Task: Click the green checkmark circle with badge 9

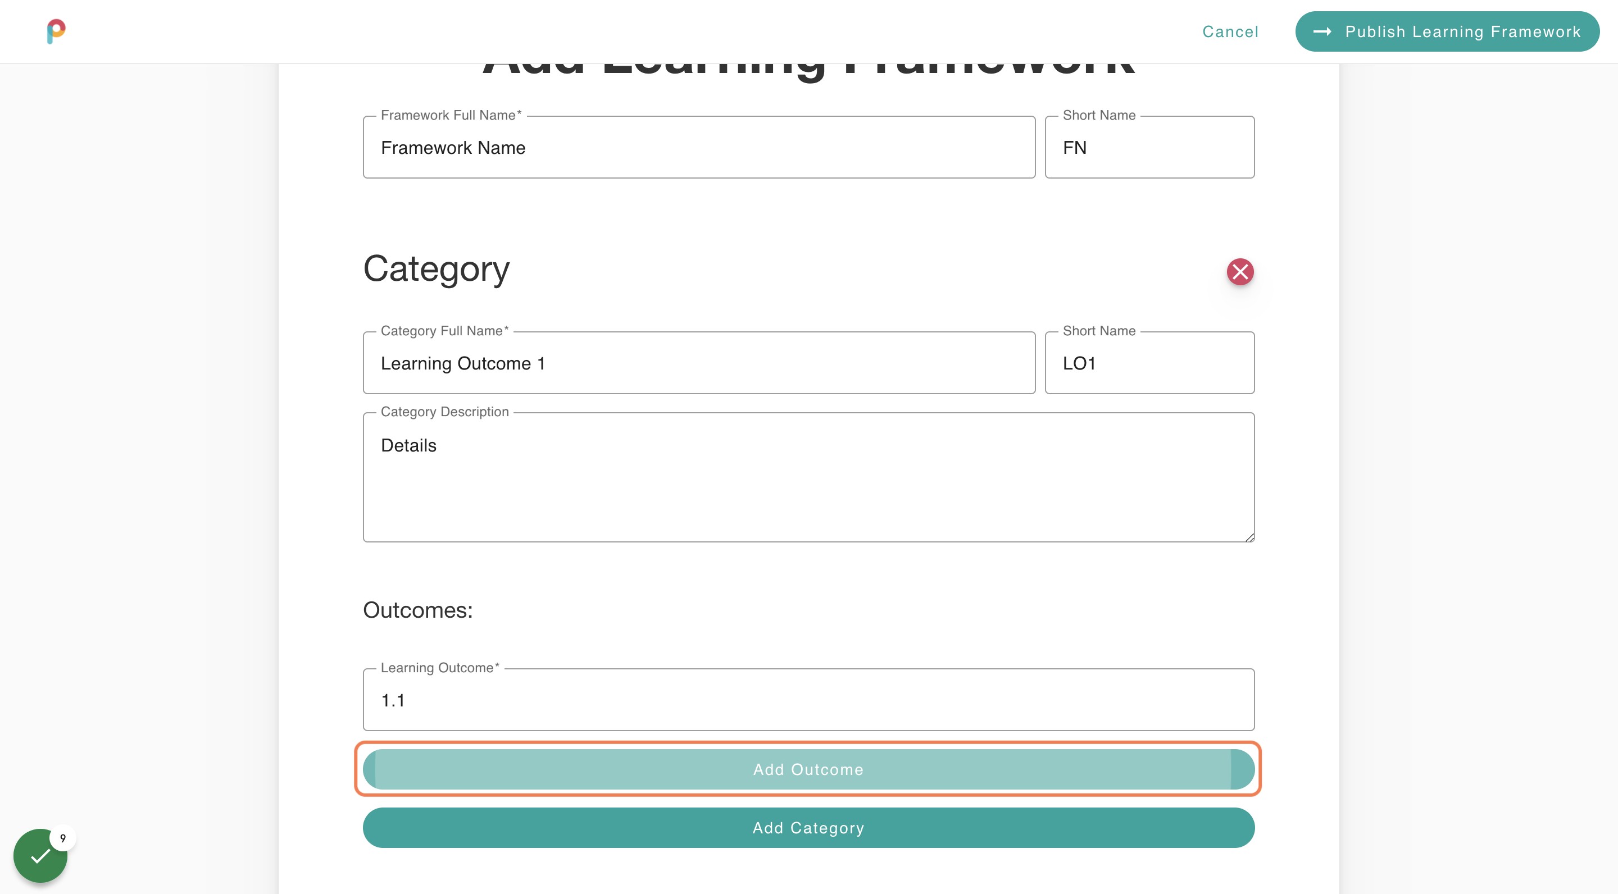Action: coord(40,855)
